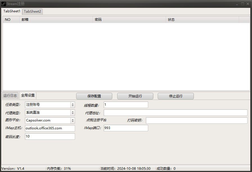Click the 点我注册平台 link
Viewport: 252px width, 172px height.
(96, 120)
